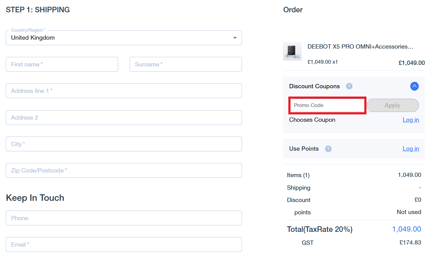431x254 pixels.
Task: Click the Discount Coupons heading text
Action: (314, 86)
